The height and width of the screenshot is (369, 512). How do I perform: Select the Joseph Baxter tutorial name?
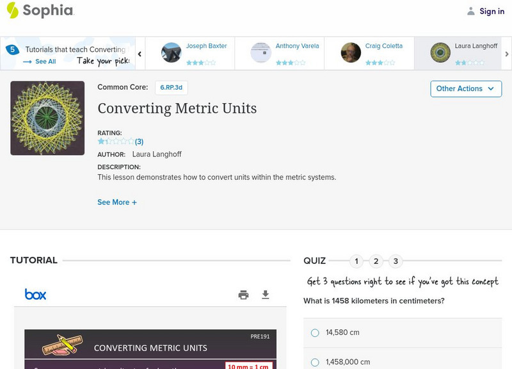(x=206, y=46)
